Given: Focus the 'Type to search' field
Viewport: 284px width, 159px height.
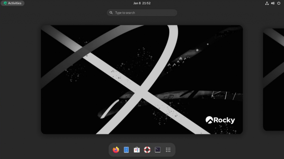Looking at the screenshot, I should [x=144, y=13].
